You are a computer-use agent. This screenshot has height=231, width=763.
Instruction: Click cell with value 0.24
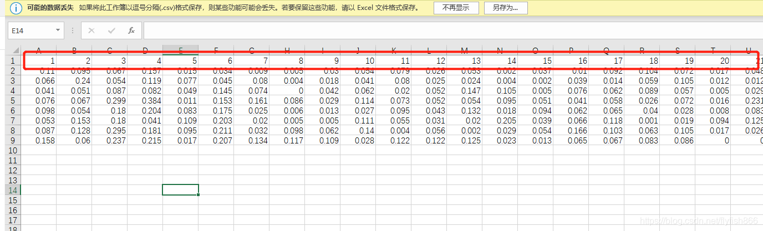click(74, 80)
